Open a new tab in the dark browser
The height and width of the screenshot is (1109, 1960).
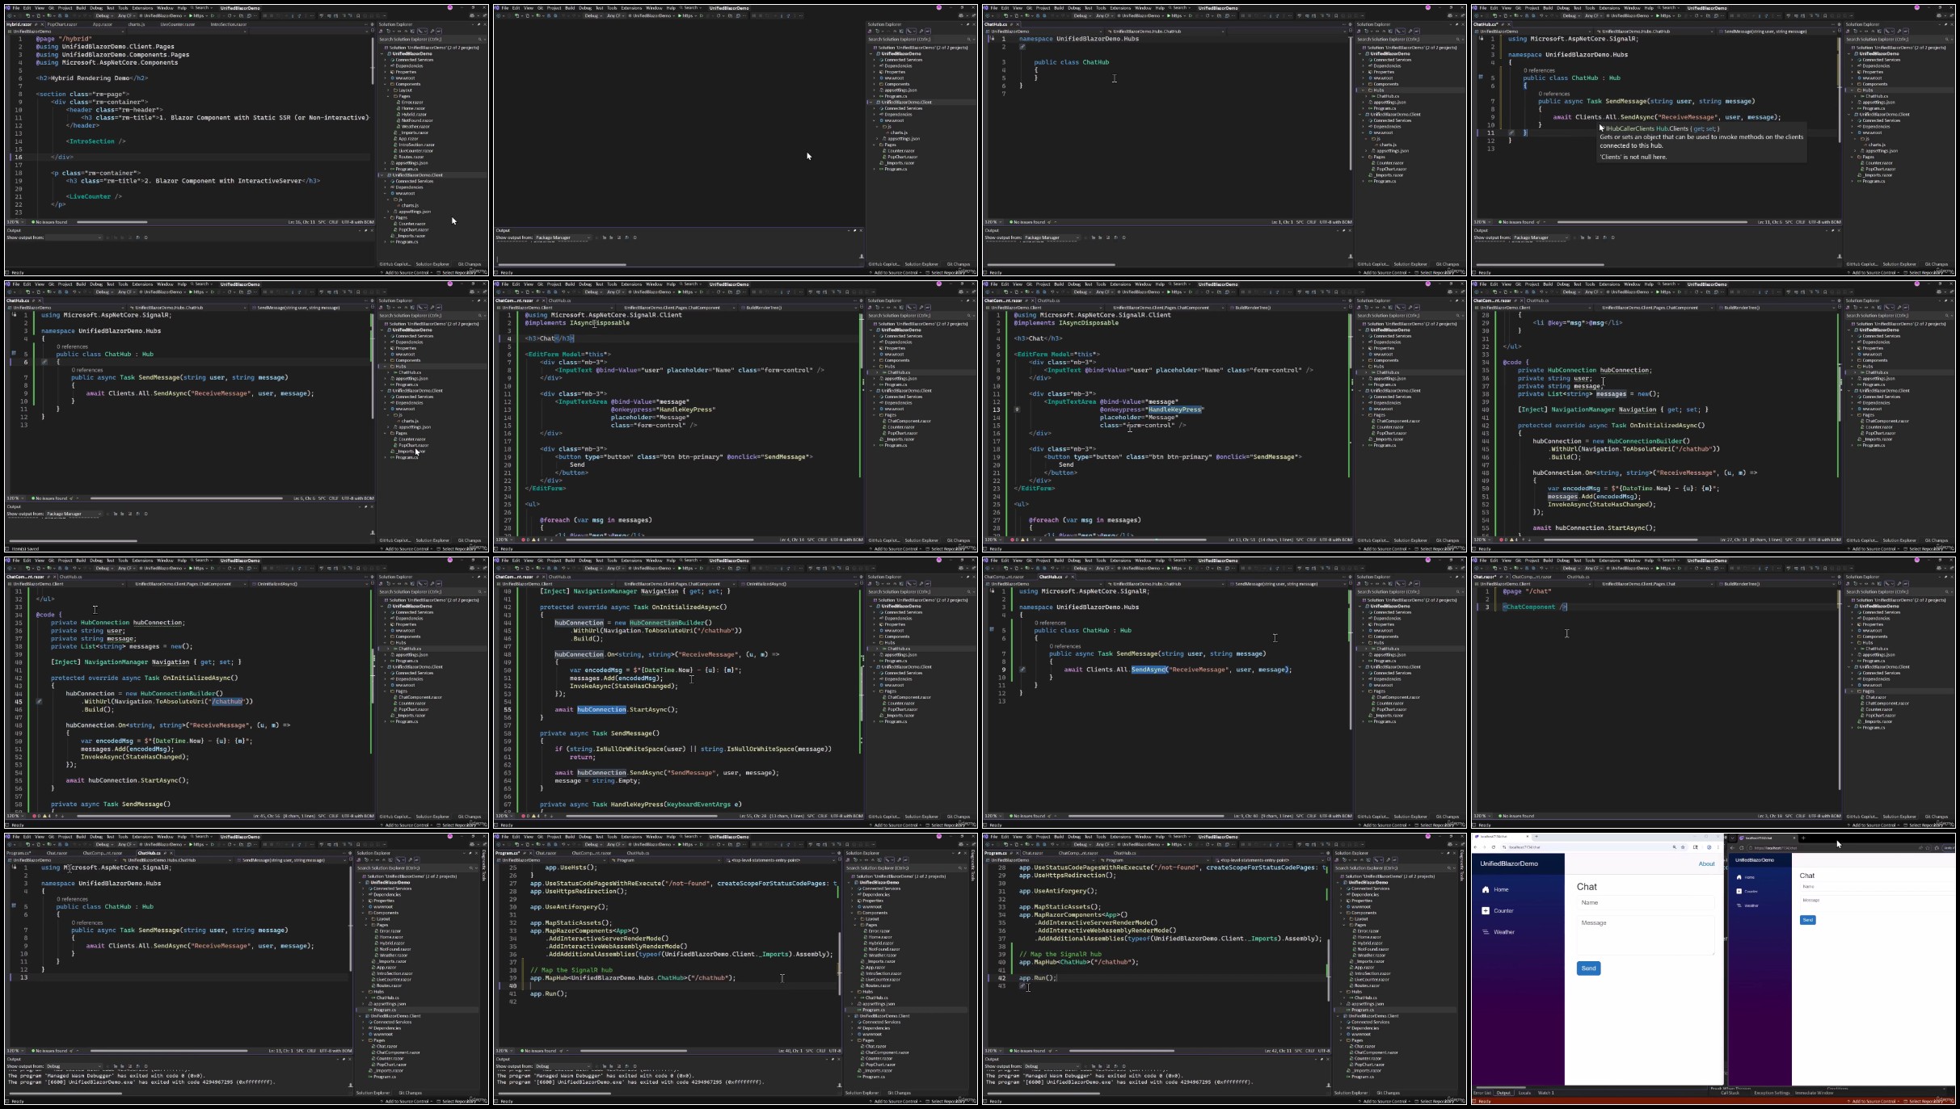1804,838
